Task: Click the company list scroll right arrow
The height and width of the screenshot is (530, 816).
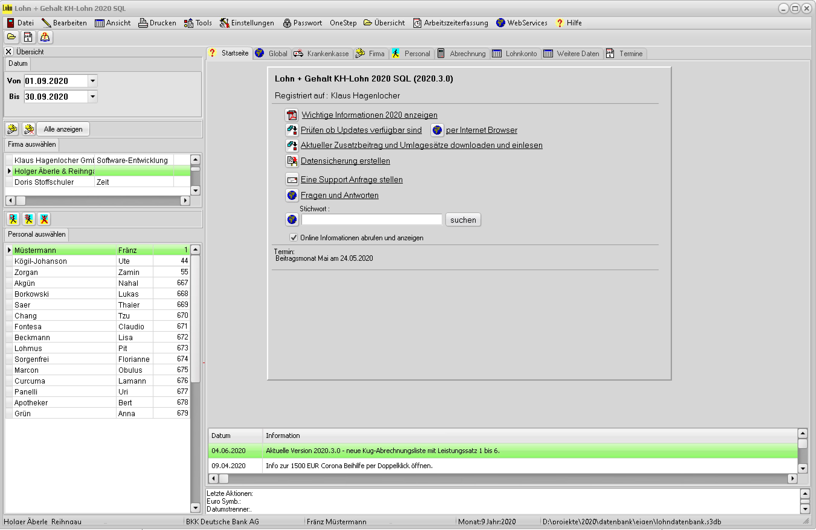Action: pos(185,201)
